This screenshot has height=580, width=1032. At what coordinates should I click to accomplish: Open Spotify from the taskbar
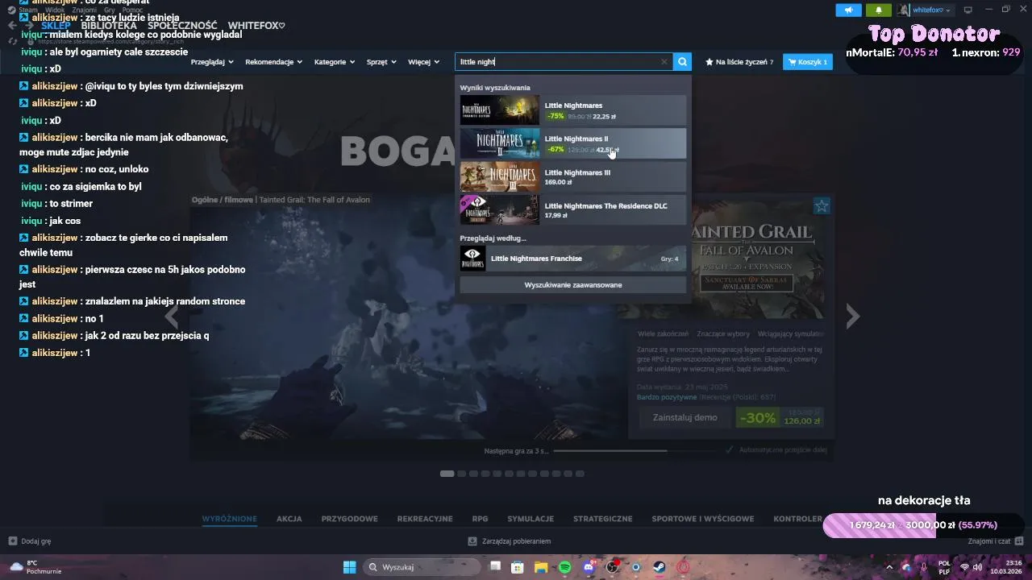point(565,567)
